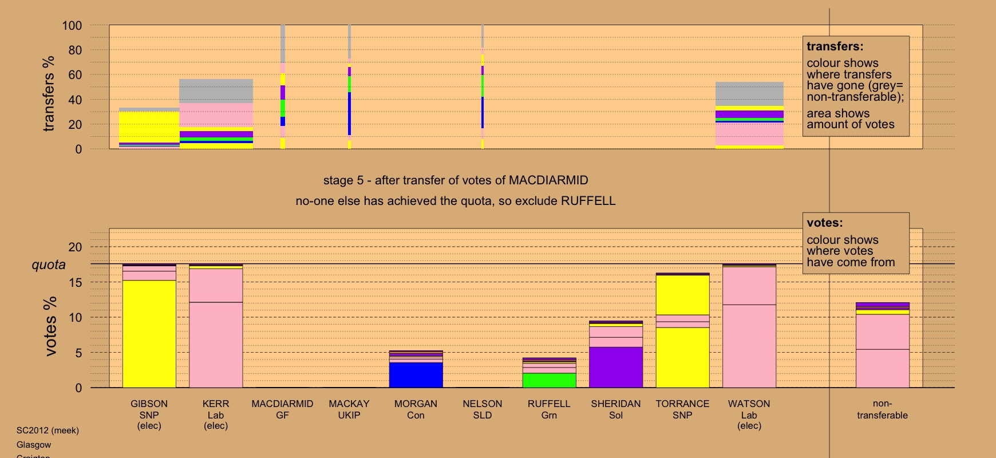996x458 pixels.
Task: Click the GIBSON SNP candidate label
Action: pos(149,414)
